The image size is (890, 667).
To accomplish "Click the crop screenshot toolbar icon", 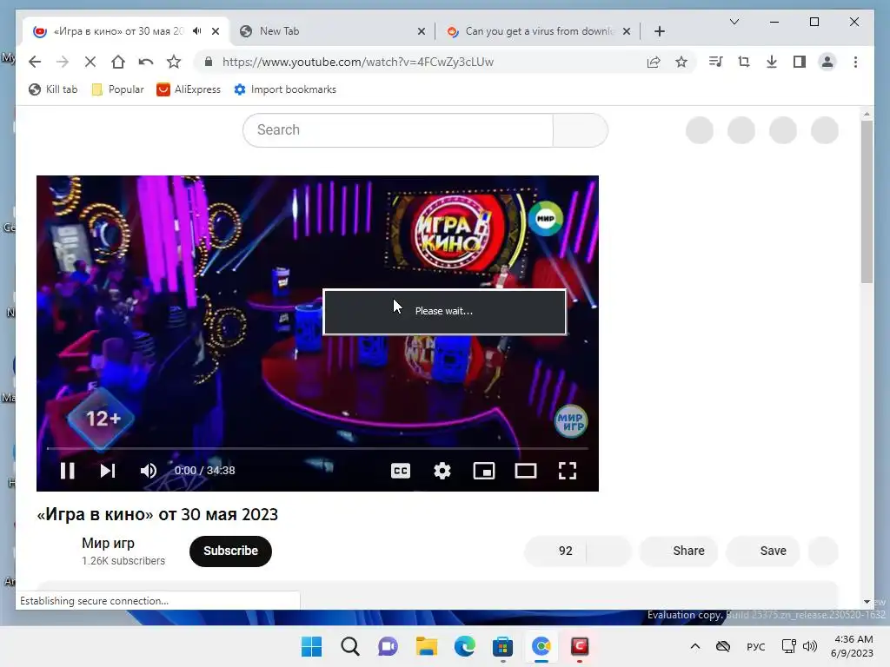I will pos(744,62).
